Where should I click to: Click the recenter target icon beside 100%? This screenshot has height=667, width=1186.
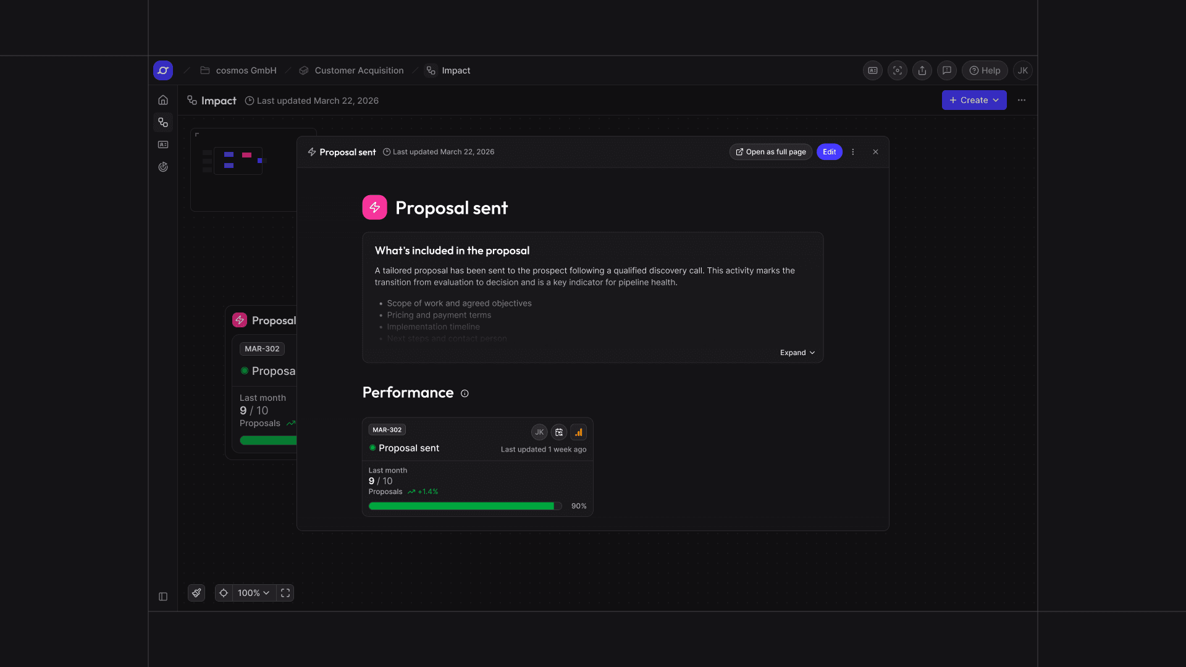[x=224, y=593]
